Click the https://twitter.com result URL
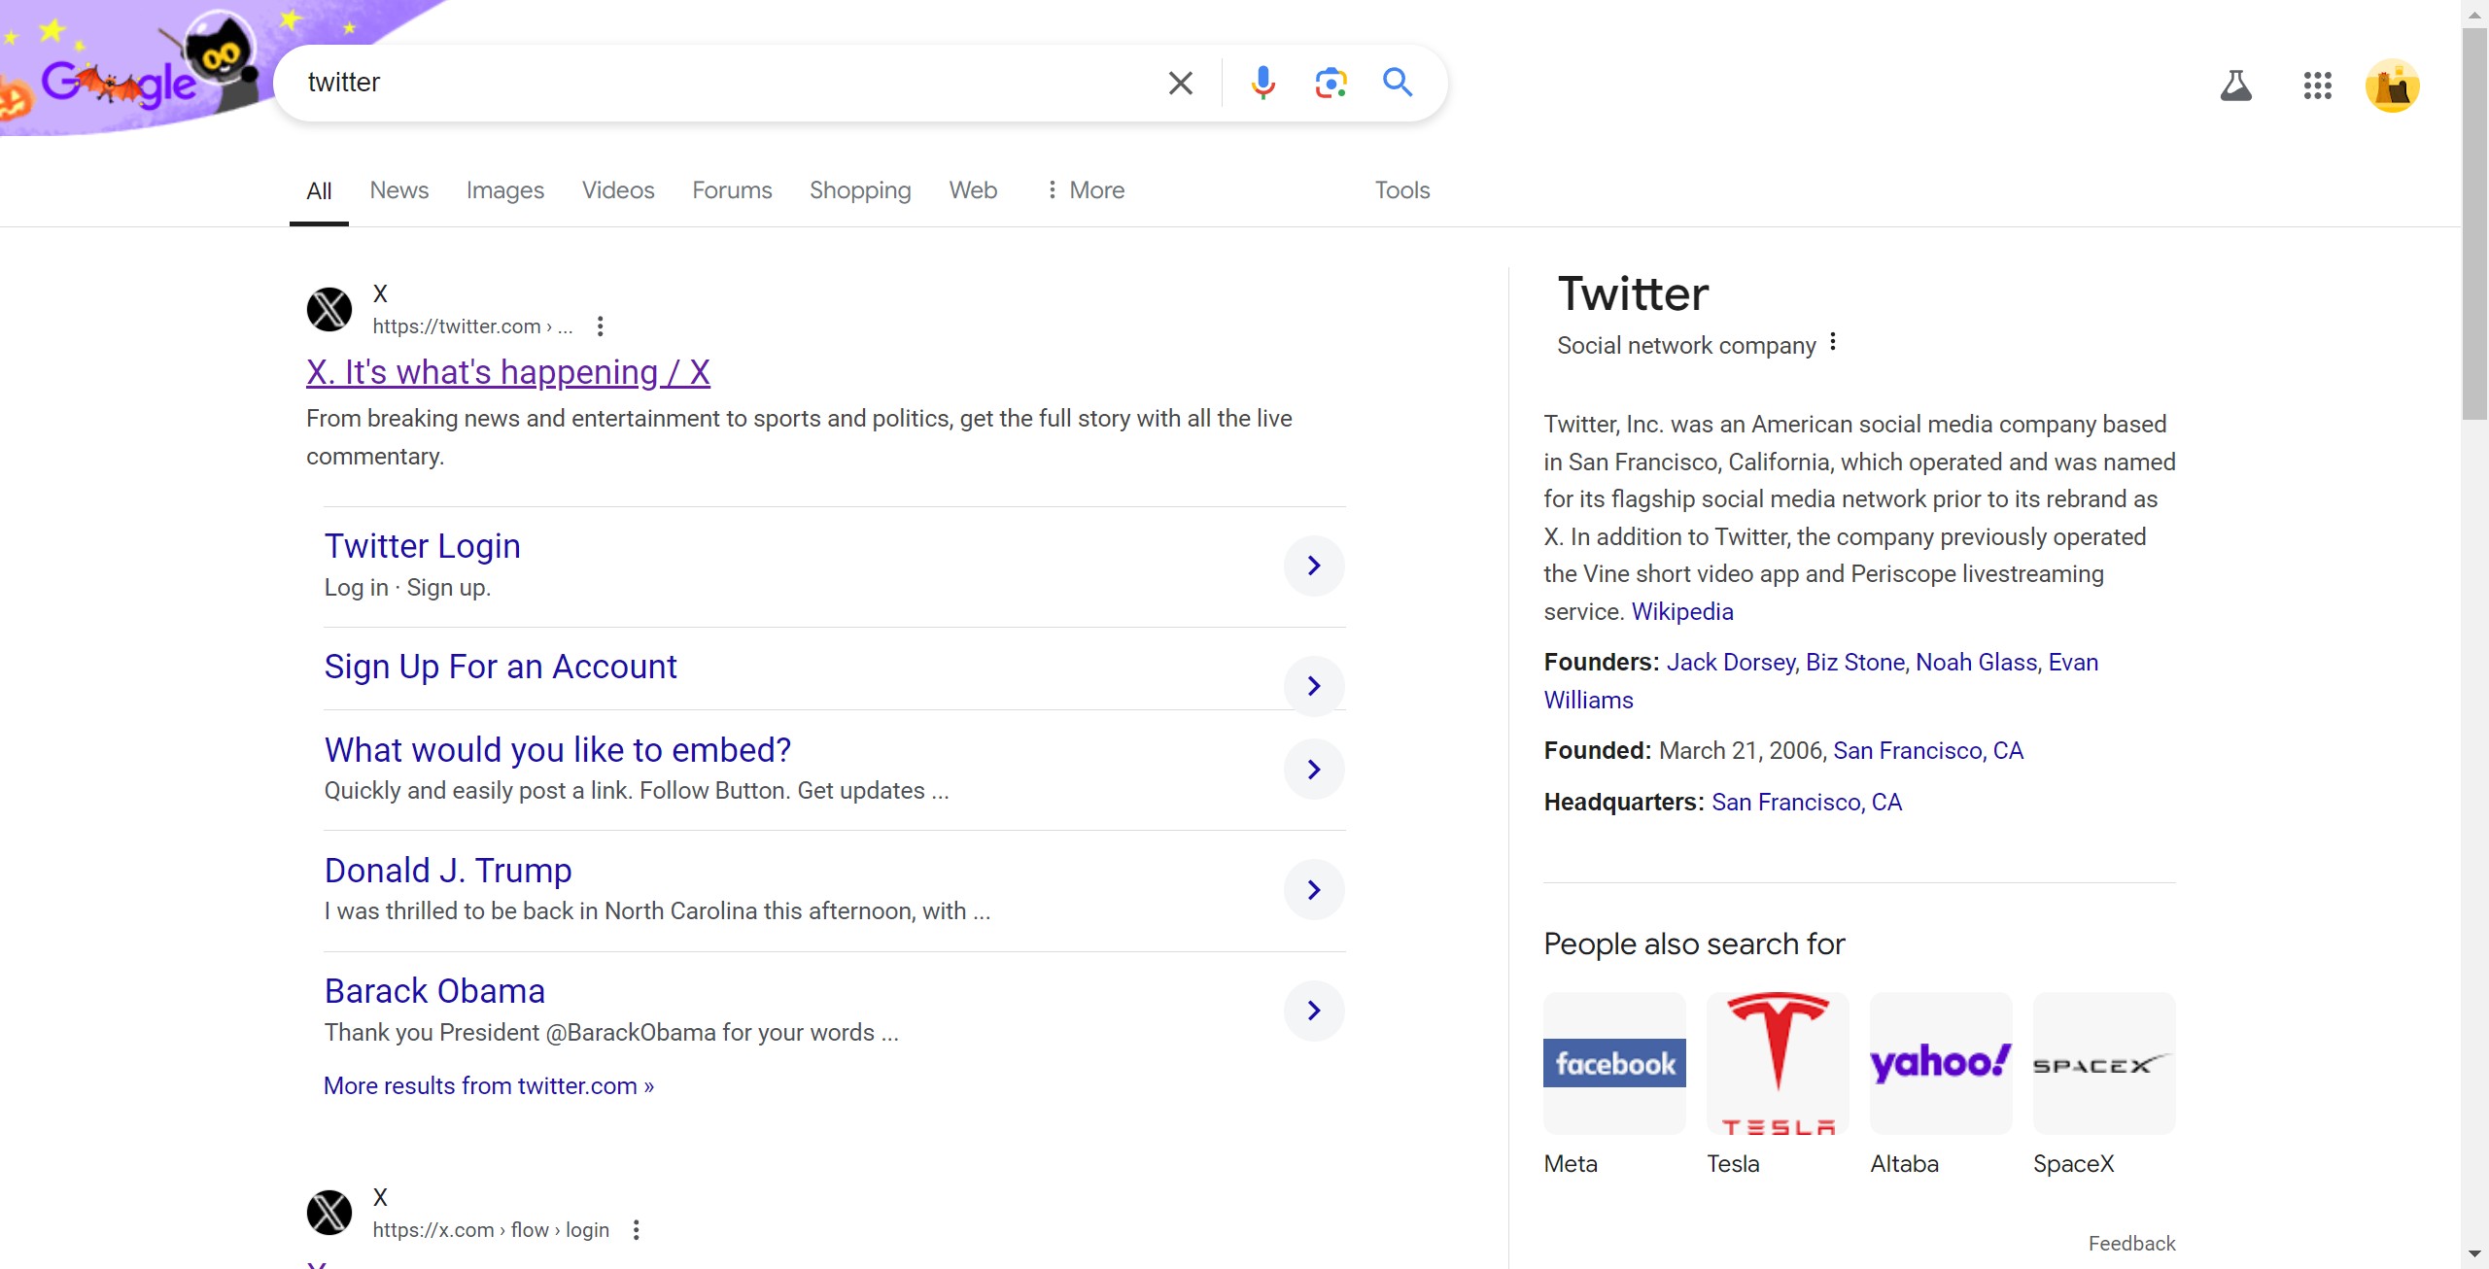Screen dimensions: 2489x1269 (x=472, y=326)
